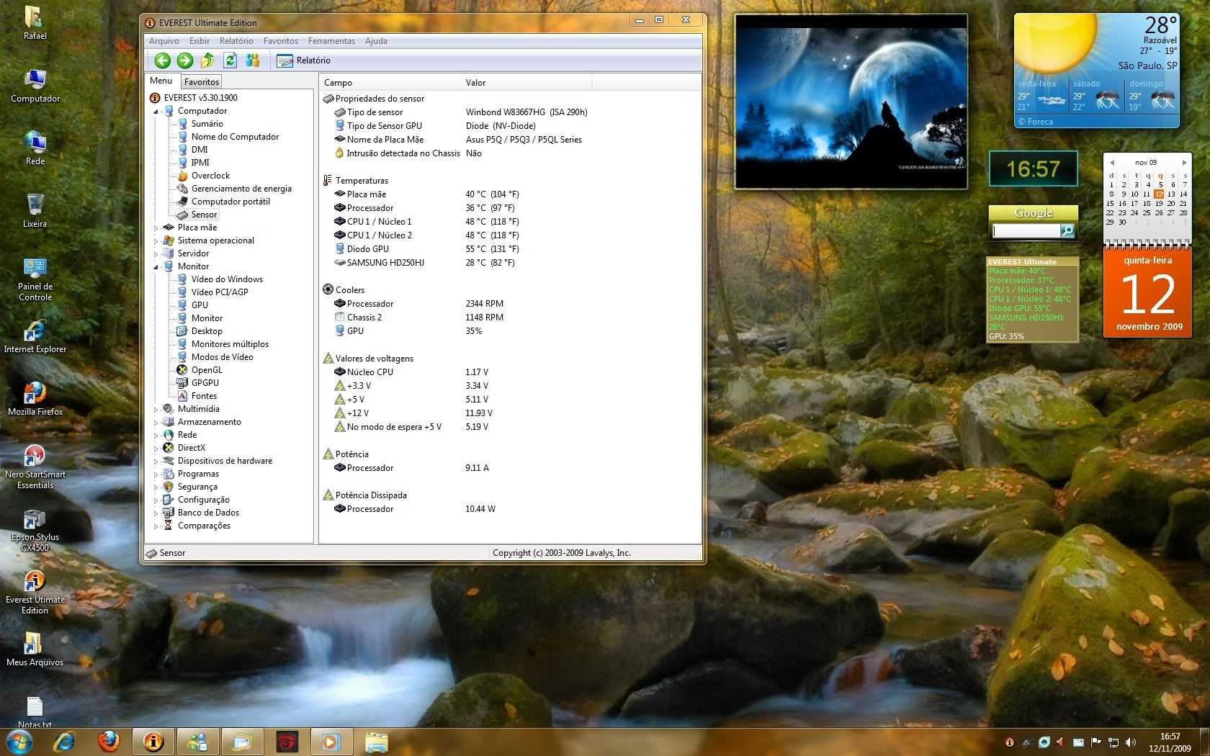This screenshot has width=1210, height=756.
Task: Click the Up level arrow icon
Action: [207, 60]
